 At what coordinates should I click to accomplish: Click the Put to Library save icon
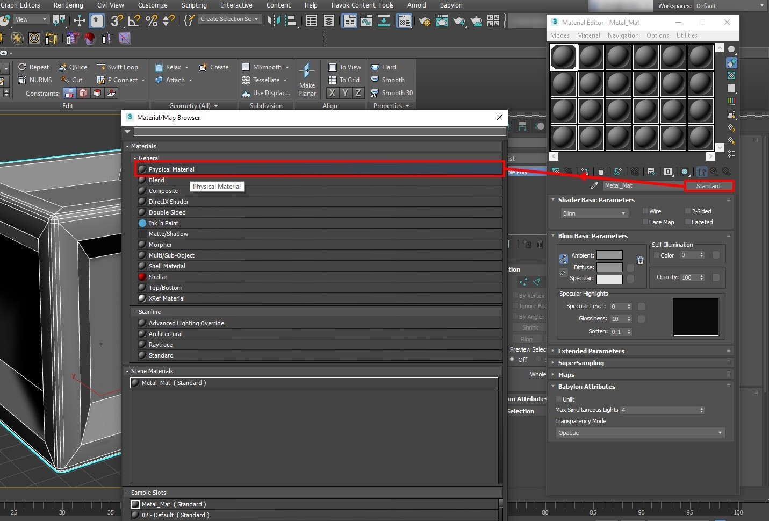651,172
